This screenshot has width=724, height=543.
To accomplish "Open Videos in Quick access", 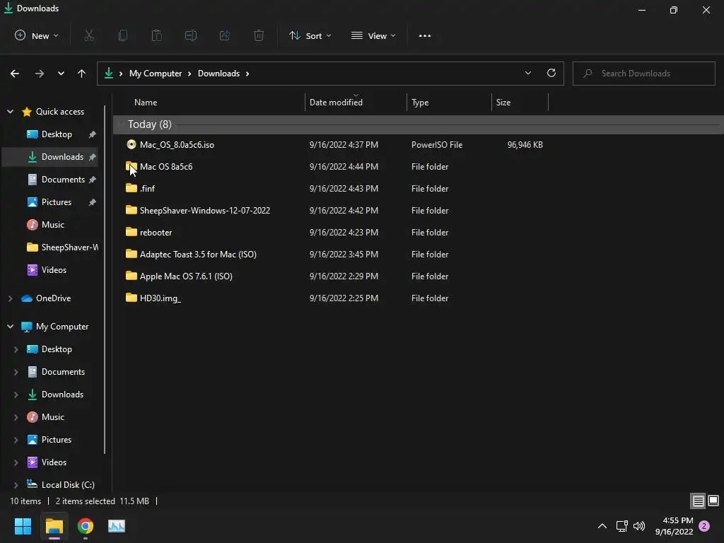I will tap(54, 270).
